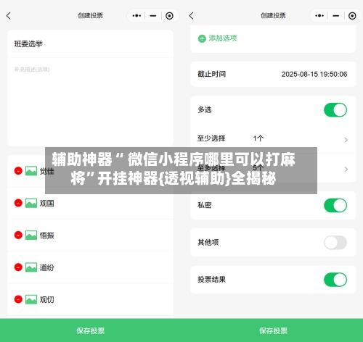The width and height of the screenshot is (363, 342).
Task: Click 添加选项 add option link
Action: click(223, 38)
